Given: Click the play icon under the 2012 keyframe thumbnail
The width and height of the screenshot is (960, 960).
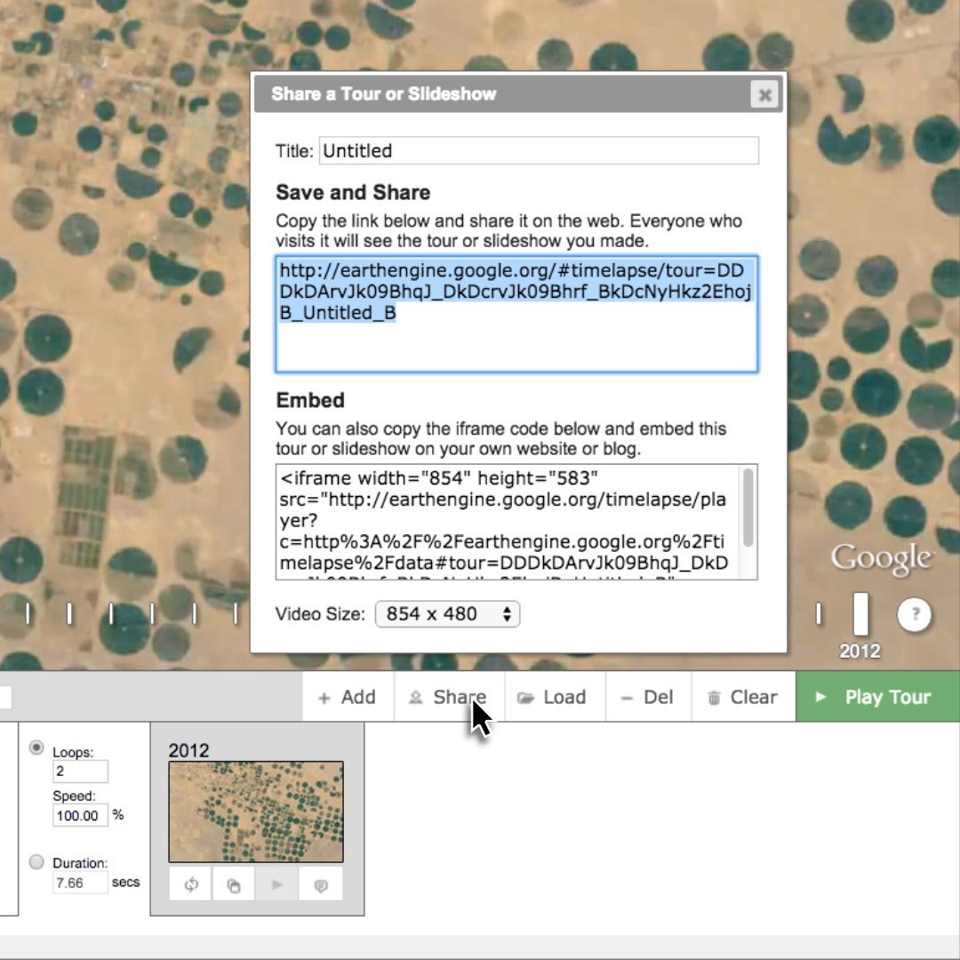Looking at the screenshot, I should pos(276,884).
